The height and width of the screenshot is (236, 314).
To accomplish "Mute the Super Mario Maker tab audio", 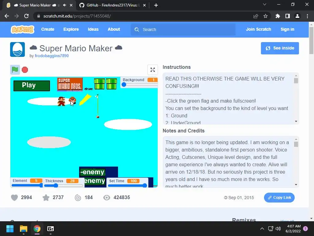I will point(64,5).
